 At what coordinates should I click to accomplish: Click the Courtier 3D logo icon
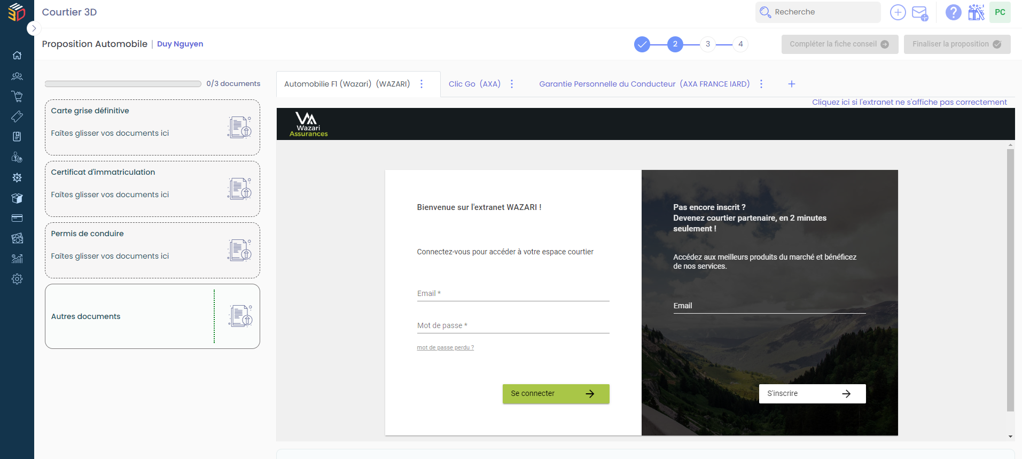coord(17,12)
